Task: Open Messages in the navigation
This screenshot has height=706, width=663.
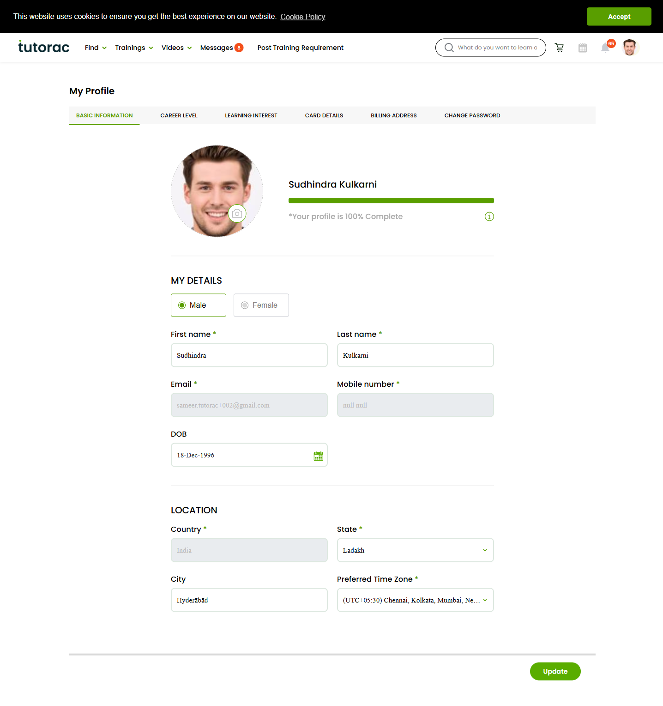Action: [217, 48]
